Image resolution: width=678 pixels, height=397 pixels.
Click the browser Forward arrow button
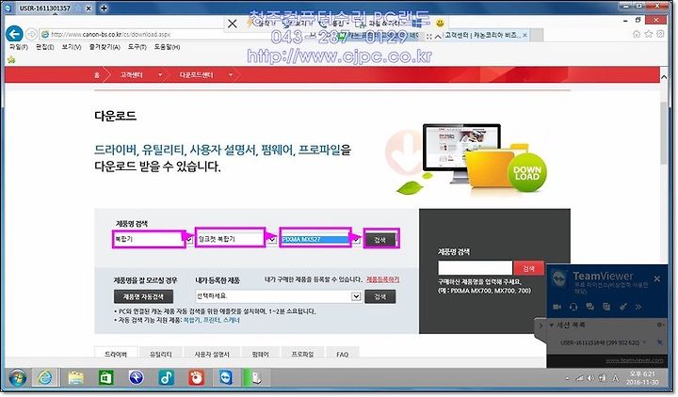tap(31, 34)
